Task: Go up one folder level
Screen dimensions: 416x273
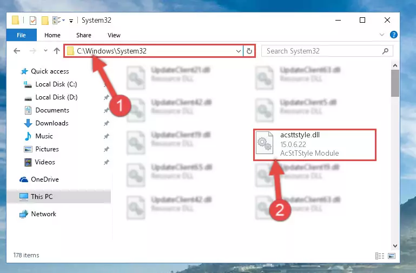Action: [56, 51]
